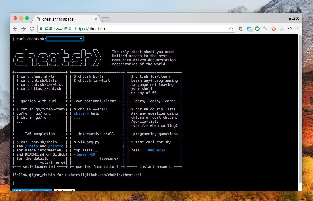Click the green "保護された通信" security label
Screen dimensions: 313x201
point(58,29)
